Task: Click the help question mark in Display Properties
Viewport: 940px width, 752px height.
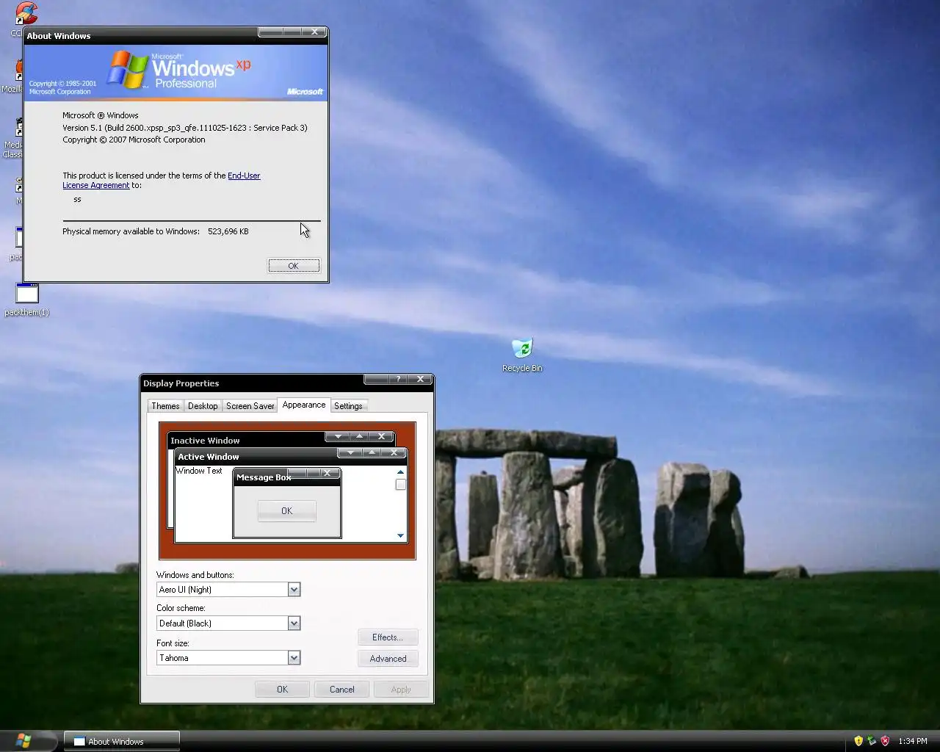Action: coord(398,379)
